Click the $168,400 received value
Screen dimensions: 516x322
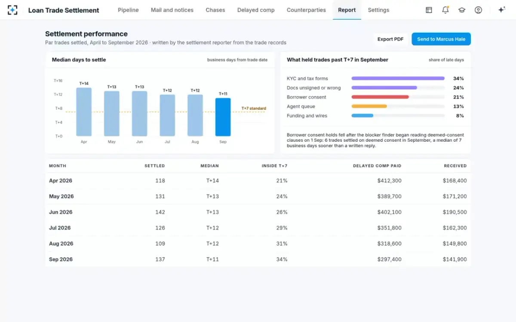click(x=455, y=181)
